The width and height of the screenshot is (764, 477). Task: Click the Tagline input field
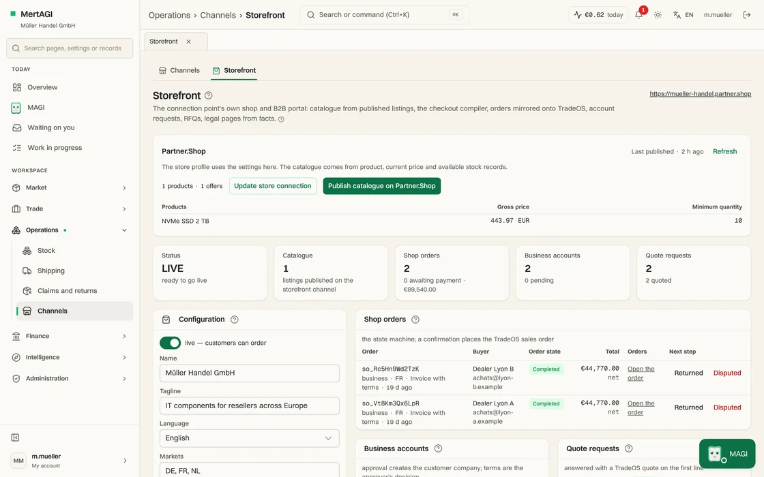coord(250,405)
